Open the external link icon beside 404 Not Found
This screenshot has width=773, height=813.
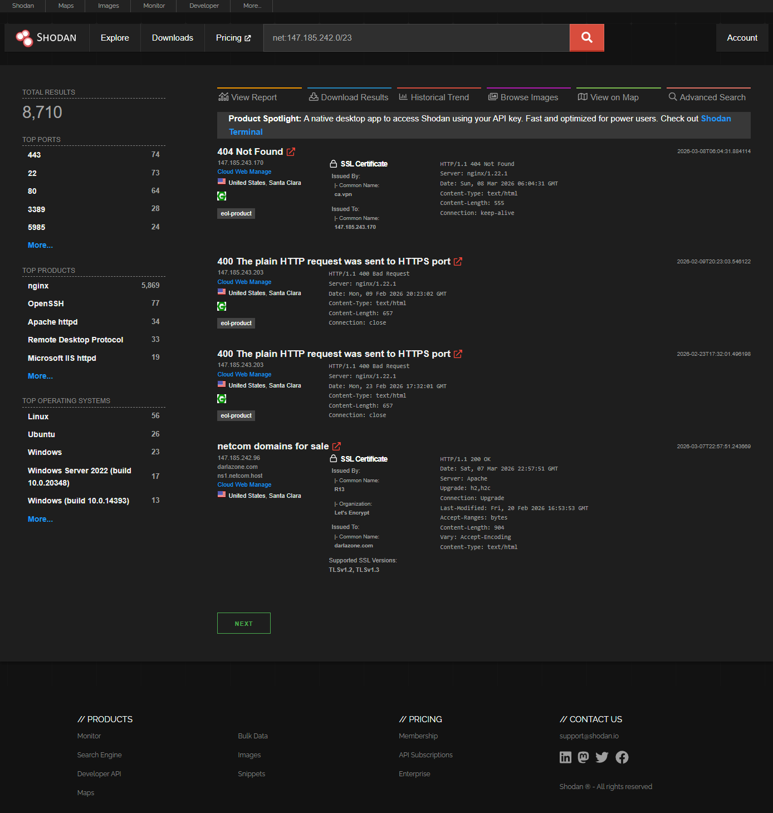coord(291,151)
